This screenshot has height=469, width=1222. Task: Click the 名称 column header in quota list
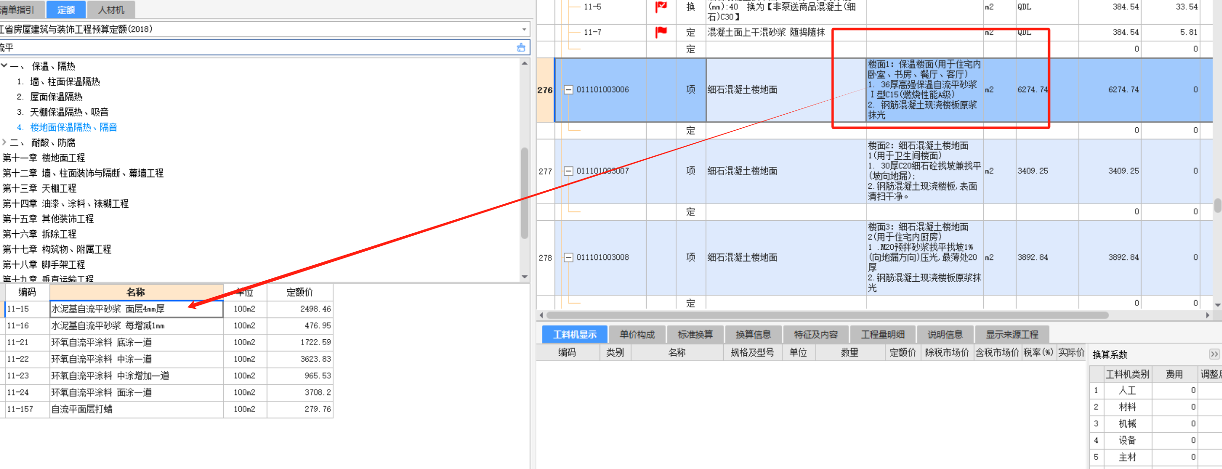tap(136, 292)
